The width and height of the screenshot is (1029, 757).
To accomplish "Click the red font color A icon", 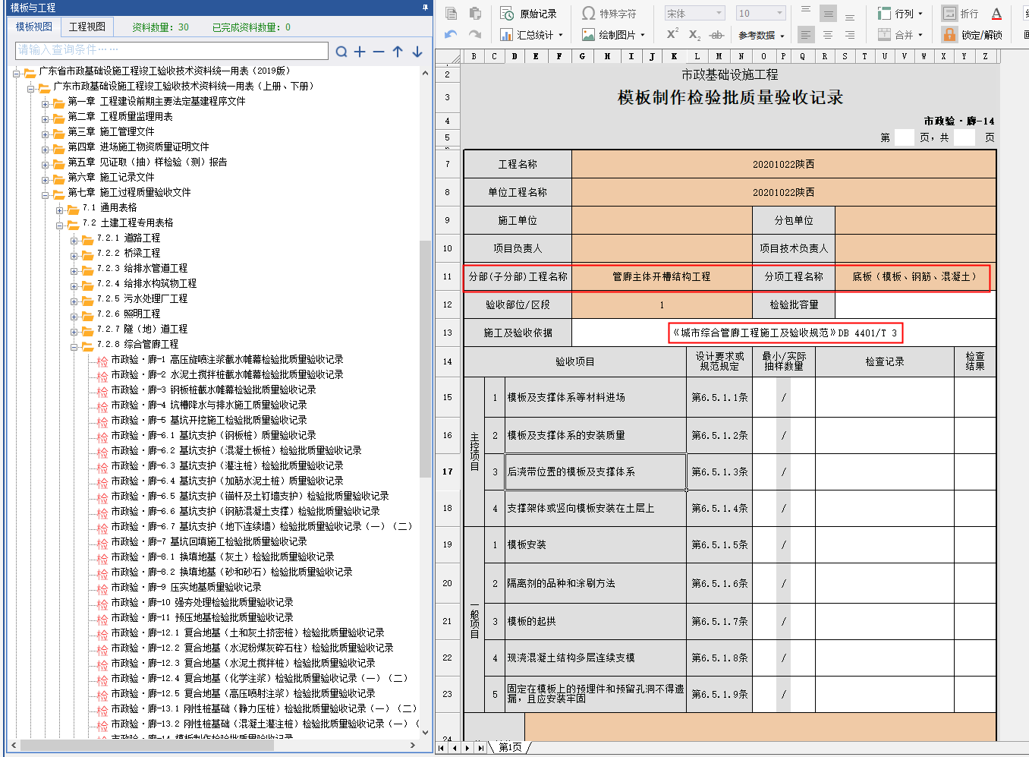I will click(996, 14).
